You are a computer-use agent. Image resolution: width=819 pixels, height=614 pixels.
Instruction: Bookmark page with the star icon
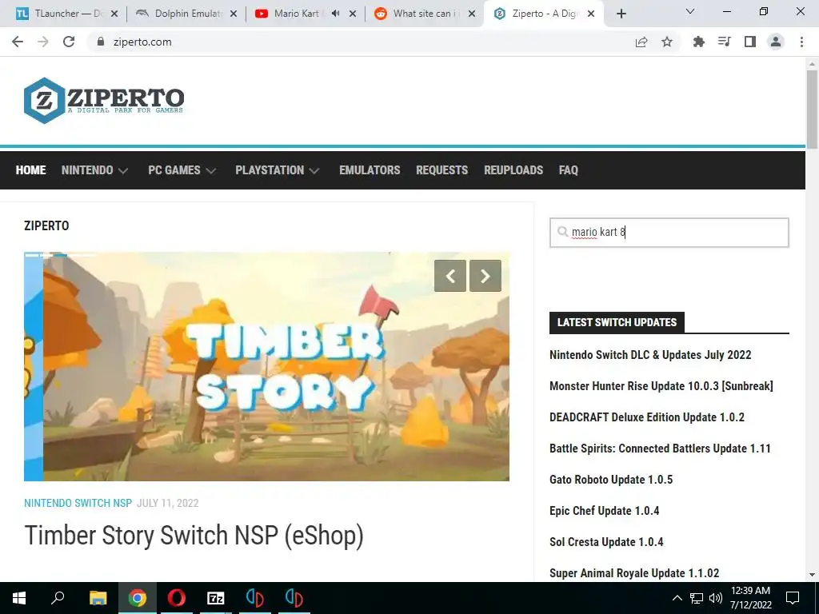(x=667, y=42)
